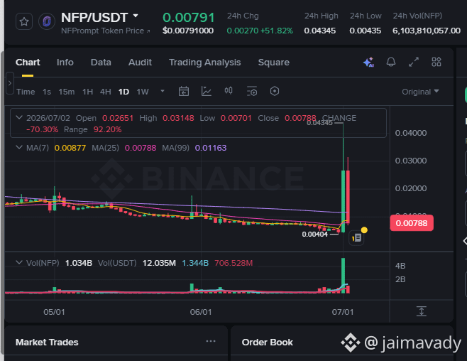Open the hexagon chart settings icon
The image size is (467, 361).
tap(275, 91)
